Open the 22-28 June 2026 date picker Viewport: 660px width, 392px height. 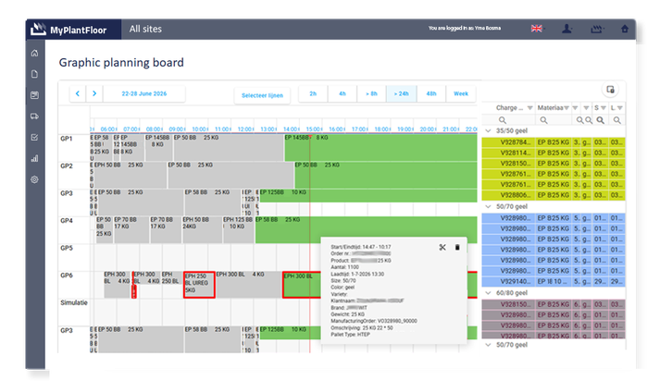coord(144,93)
